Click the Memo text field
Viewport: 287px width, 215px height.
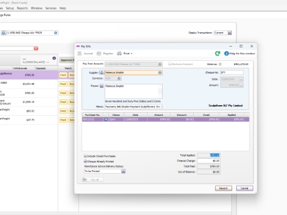click(x=133, y=107)
